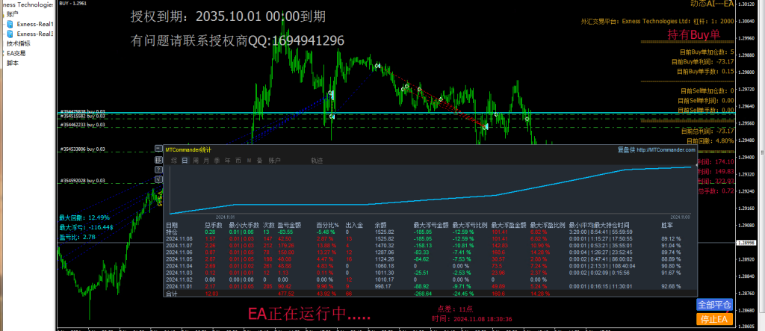Viewport: 765px width, 331px height.
Task: Click the second Exness-Real3 account icon
Action: (10, 34)
